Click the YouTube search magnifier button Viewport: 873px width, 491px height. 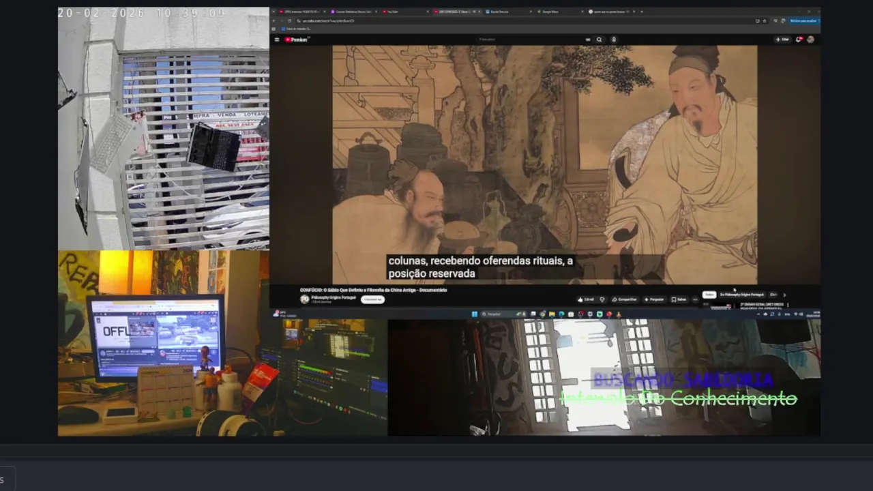600,40
